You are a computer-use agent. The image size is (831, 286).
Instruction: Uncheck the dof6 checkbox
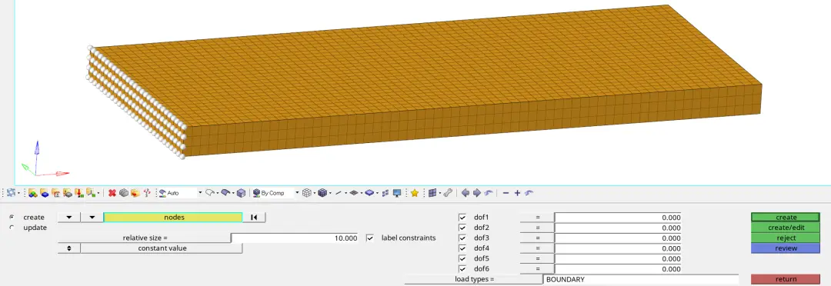(x=462, y=269)
